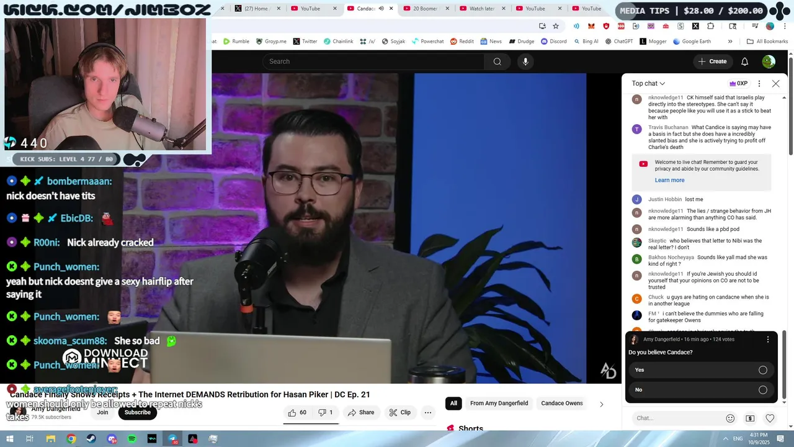The height and width of the screenshot is (447, 794).
Task: Click chat author Bakhos Nocheyaya
Action: point(671,257)
